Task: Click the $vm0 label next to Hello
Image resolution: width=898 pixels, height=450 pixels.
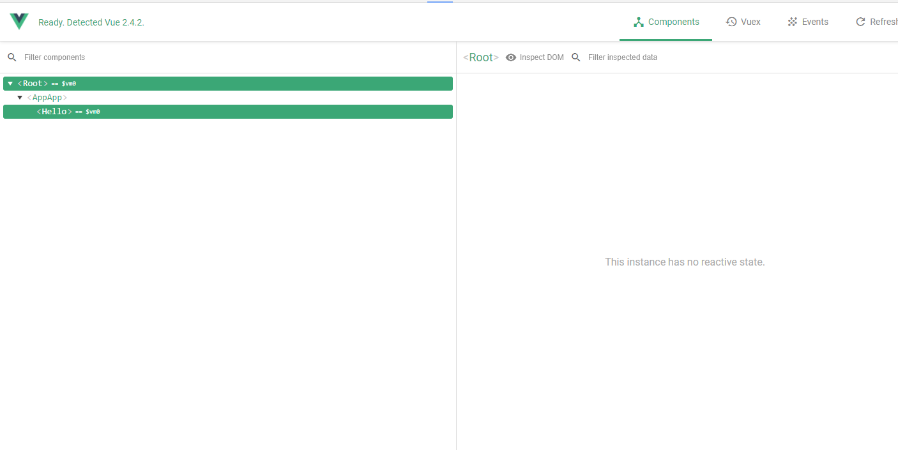Action: [x=93, y=111]
